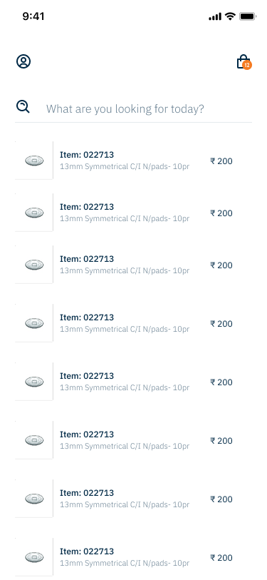This screenshot has width=267, height=580.
Task: Tap the battery indicator in status bar
Action: 248,16
